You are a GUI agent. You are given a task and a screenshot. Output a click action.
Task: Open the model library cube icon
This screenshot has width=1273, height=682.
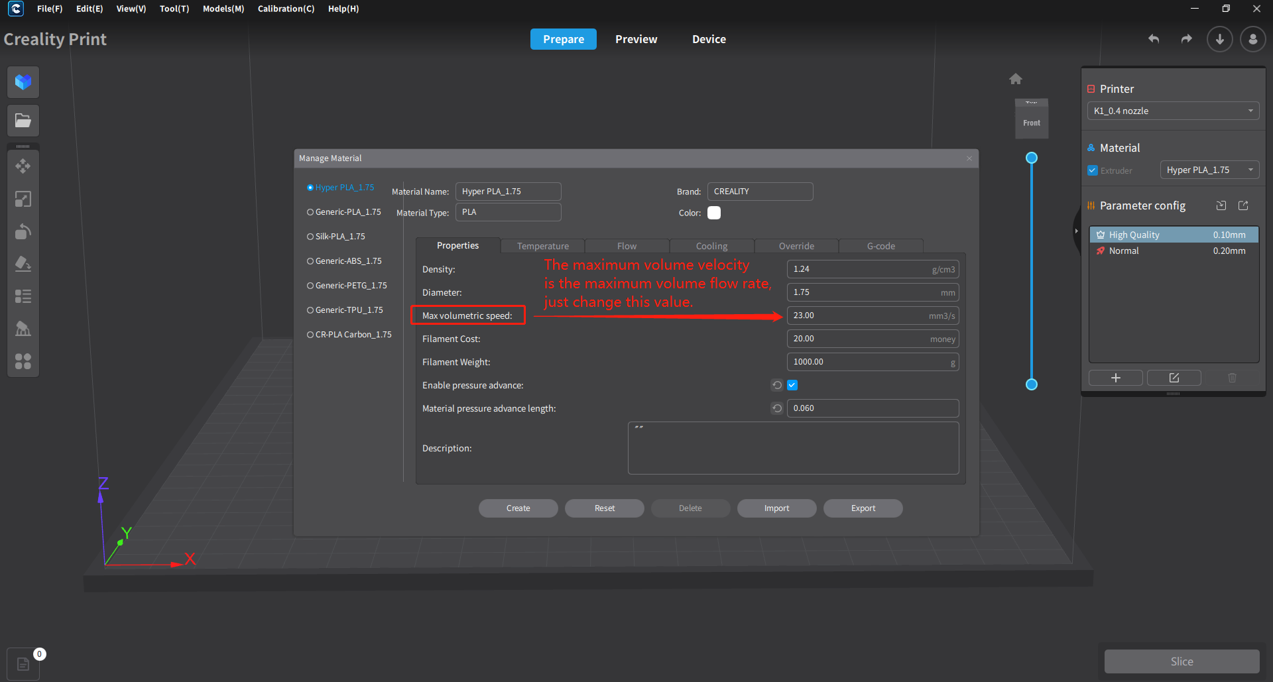[23, 82]
